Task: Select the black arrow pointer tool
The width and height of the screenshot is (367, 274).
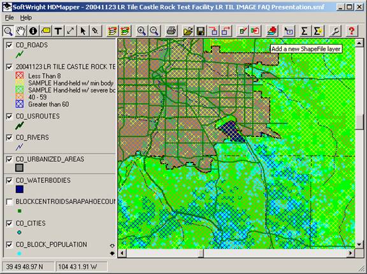Action: 83,31
